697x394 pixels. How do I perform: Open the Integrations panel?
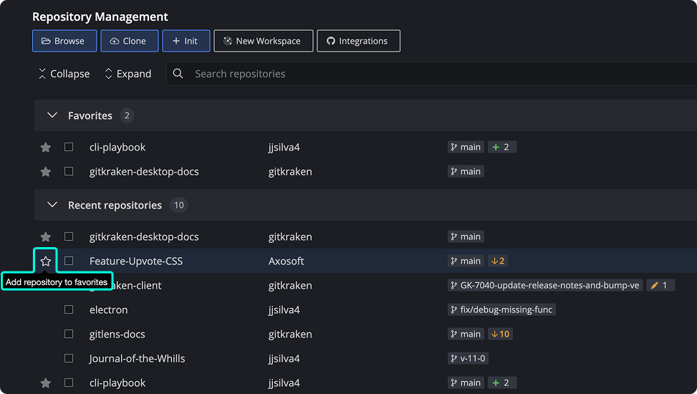(357, 41)
